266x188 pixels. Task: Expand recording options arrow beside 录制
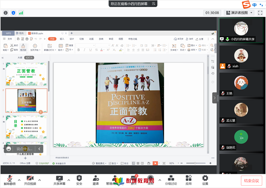pos(160,180)
